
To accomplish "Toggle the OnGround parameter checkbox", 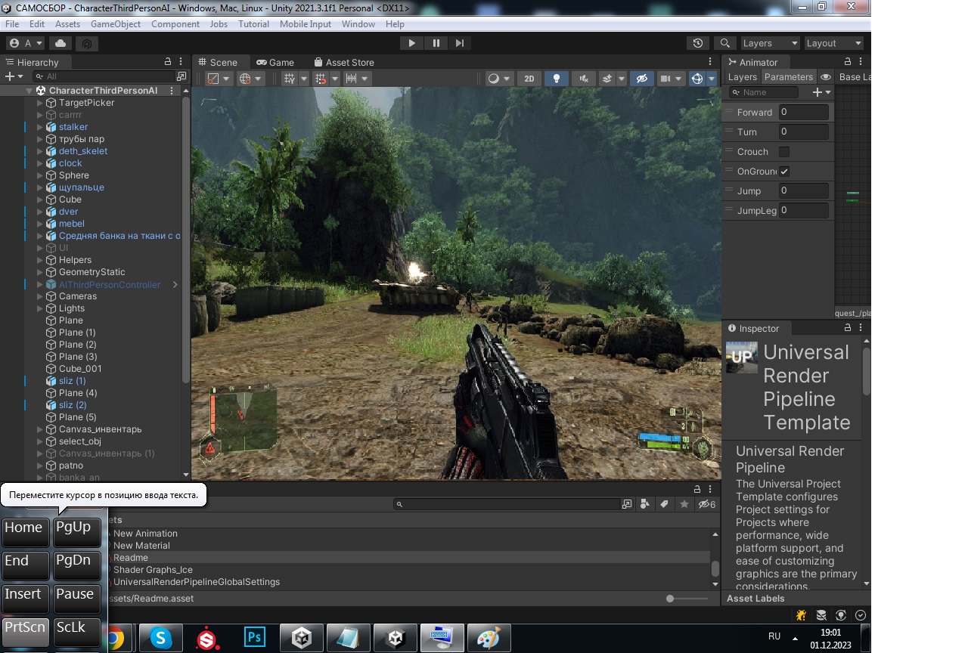I will click(x=784, y=172).
